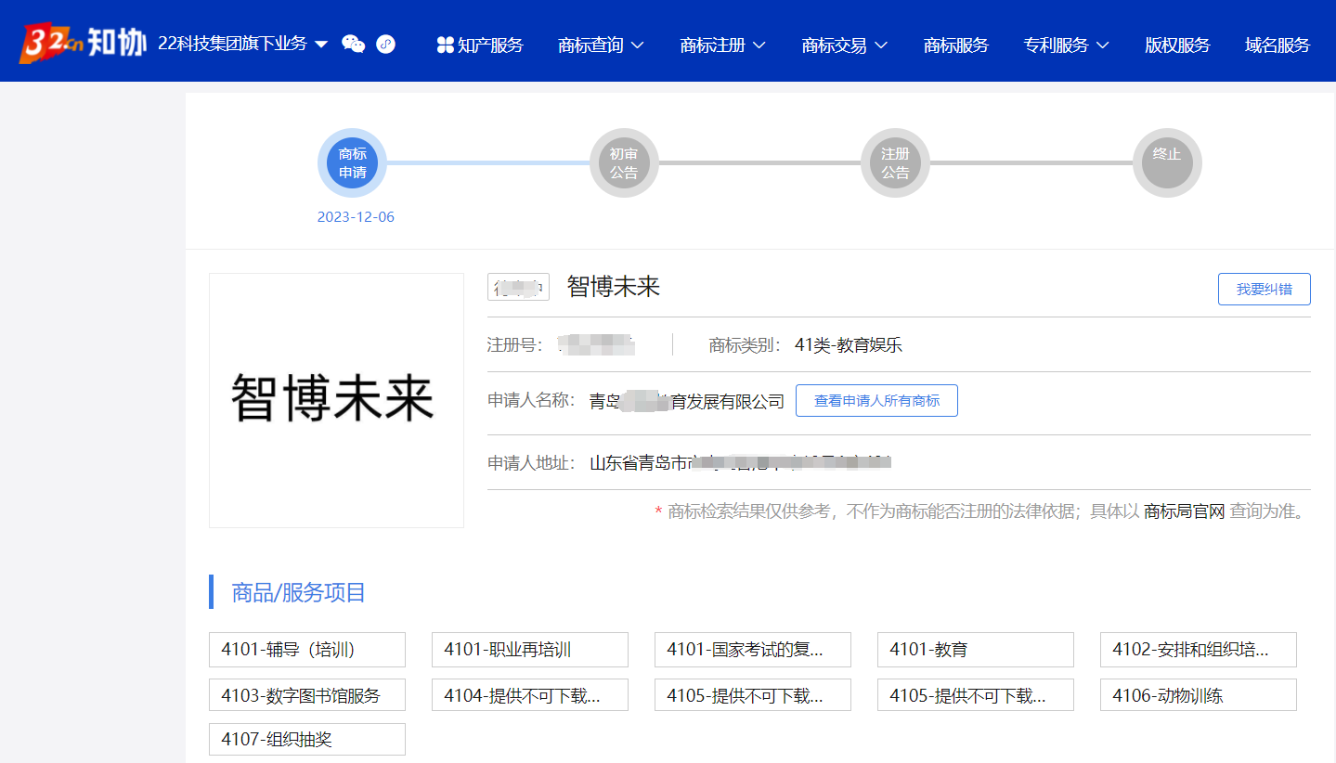Select the 4101-职业再培训 service tag
1336x763 pixels.
530,650
